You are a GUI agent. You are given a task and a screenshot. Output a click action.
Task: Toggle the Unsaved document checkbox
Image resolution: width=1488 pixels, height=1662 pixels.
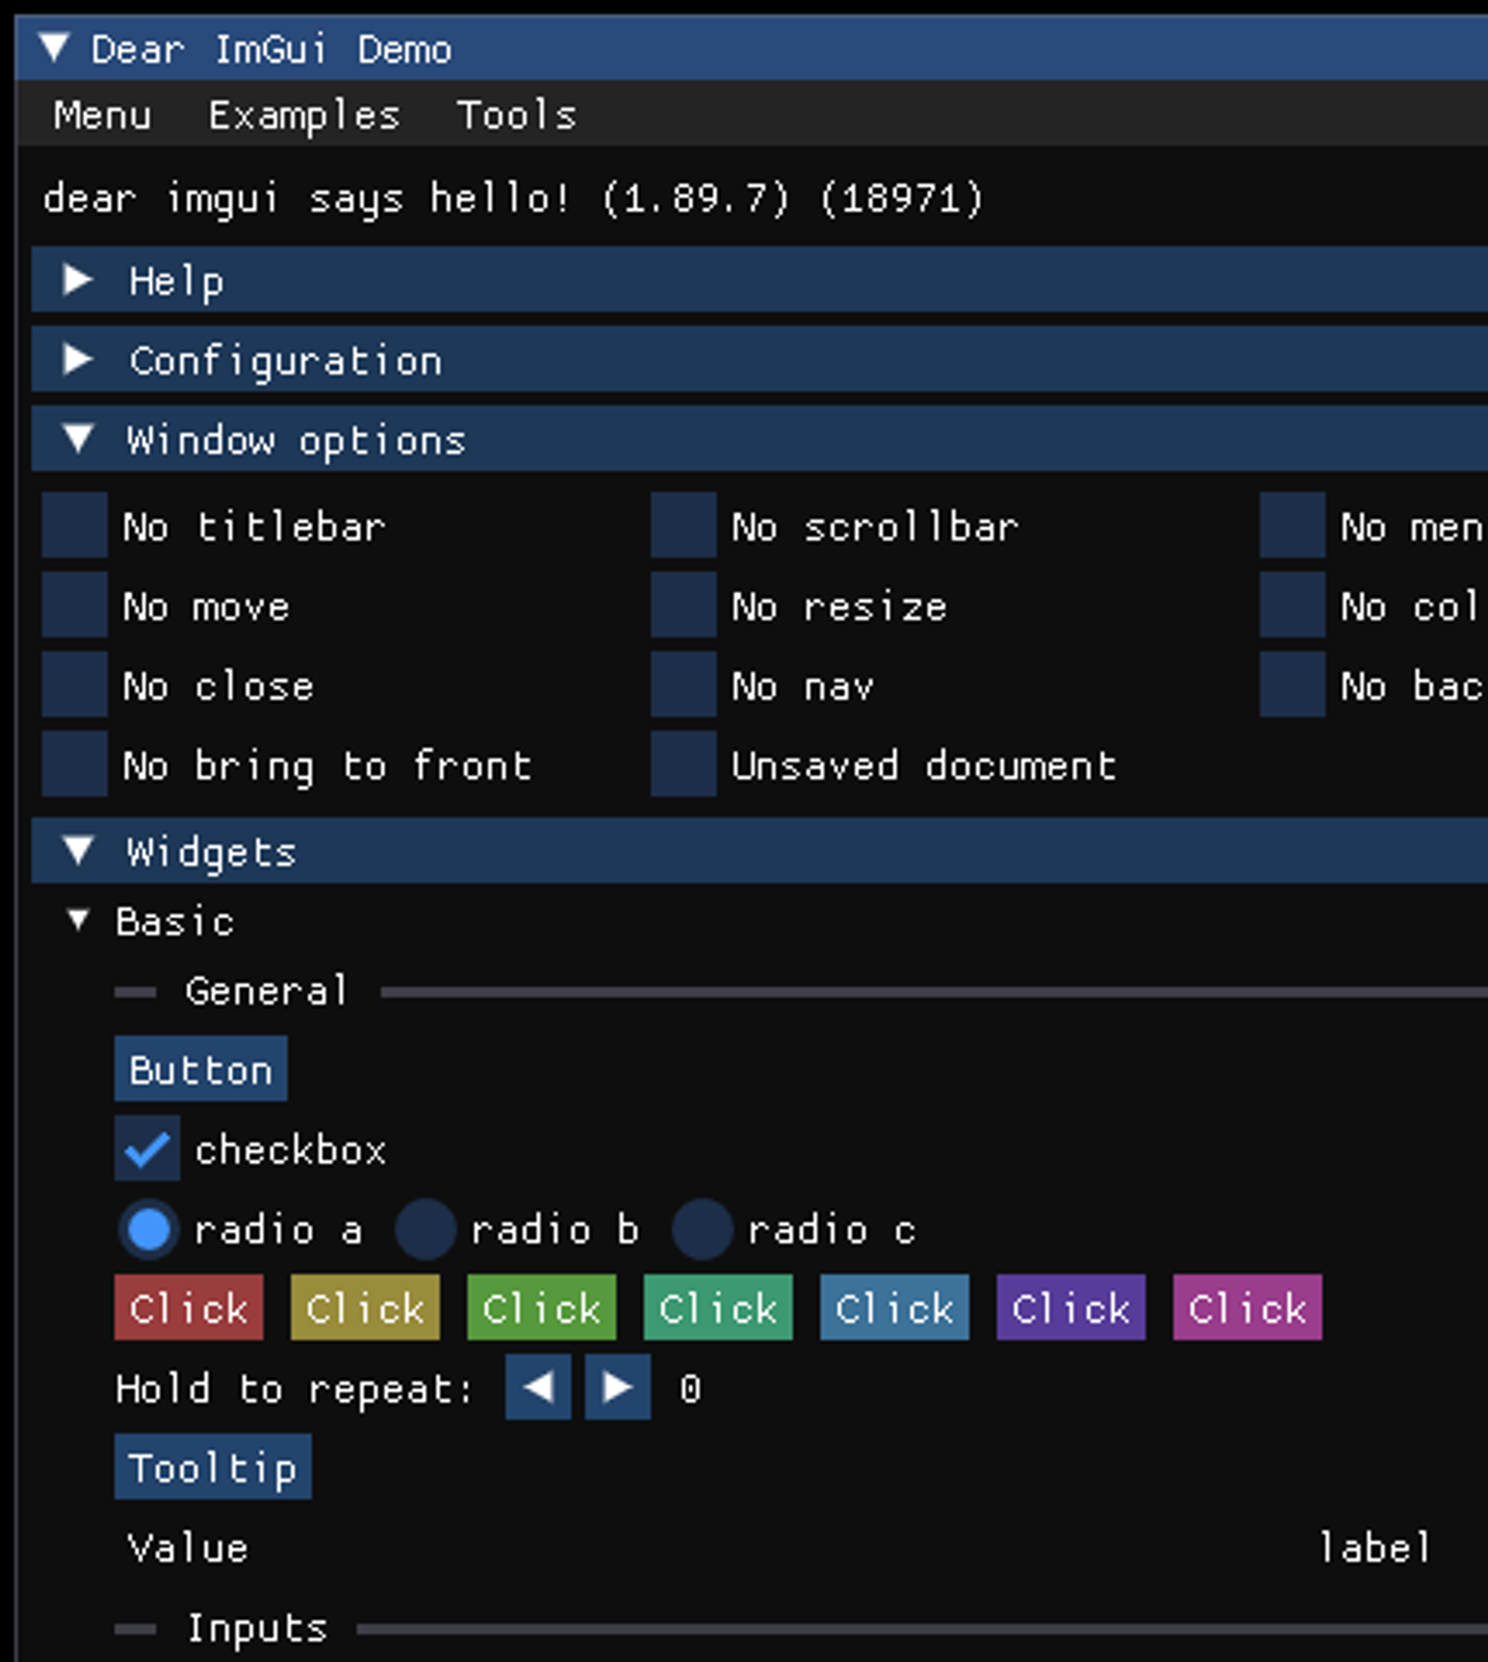click(x=684, y=764)
